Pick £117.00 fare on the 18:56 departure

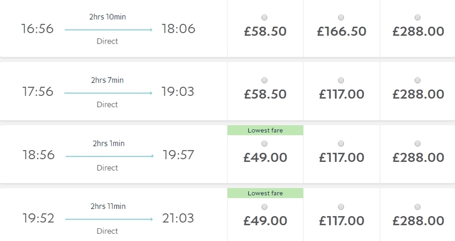tap(341, 143)
